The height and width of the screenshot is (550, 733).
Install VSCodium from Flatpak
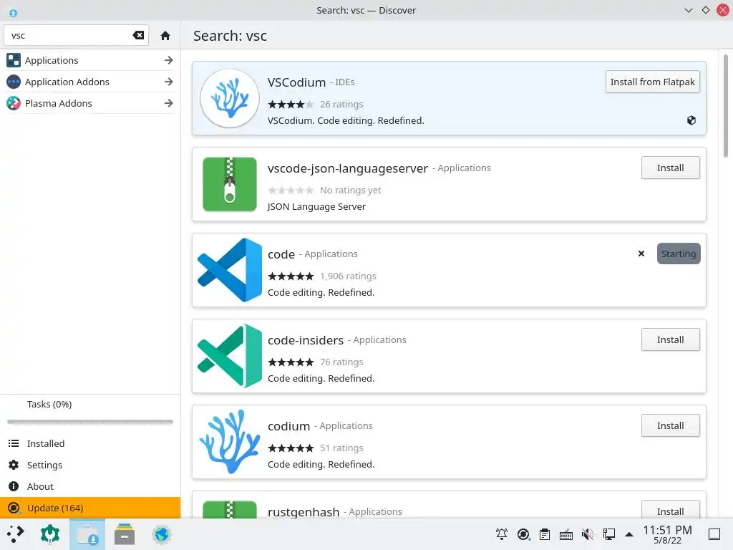tap(653, 82)
